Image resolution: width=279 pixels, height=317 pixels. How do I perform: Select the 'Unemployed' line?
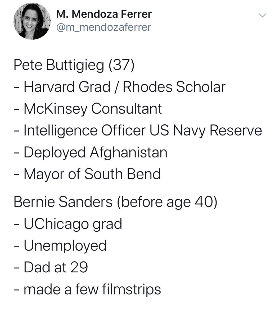coord(65,246)
